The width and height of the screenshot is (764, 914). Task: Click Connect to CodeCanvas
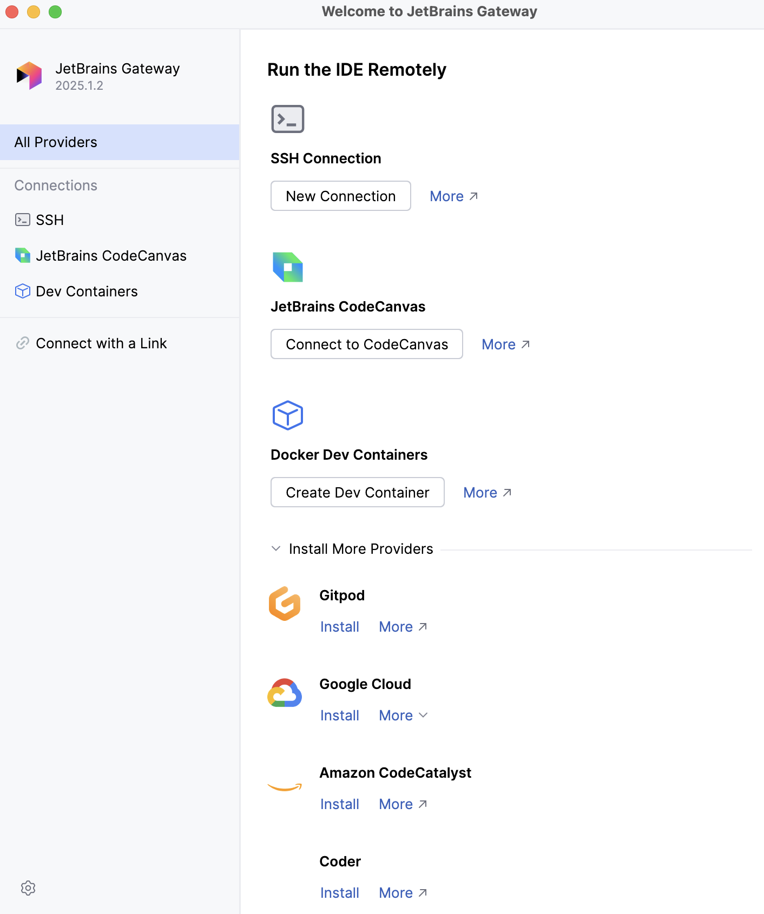tap(366, 344)
